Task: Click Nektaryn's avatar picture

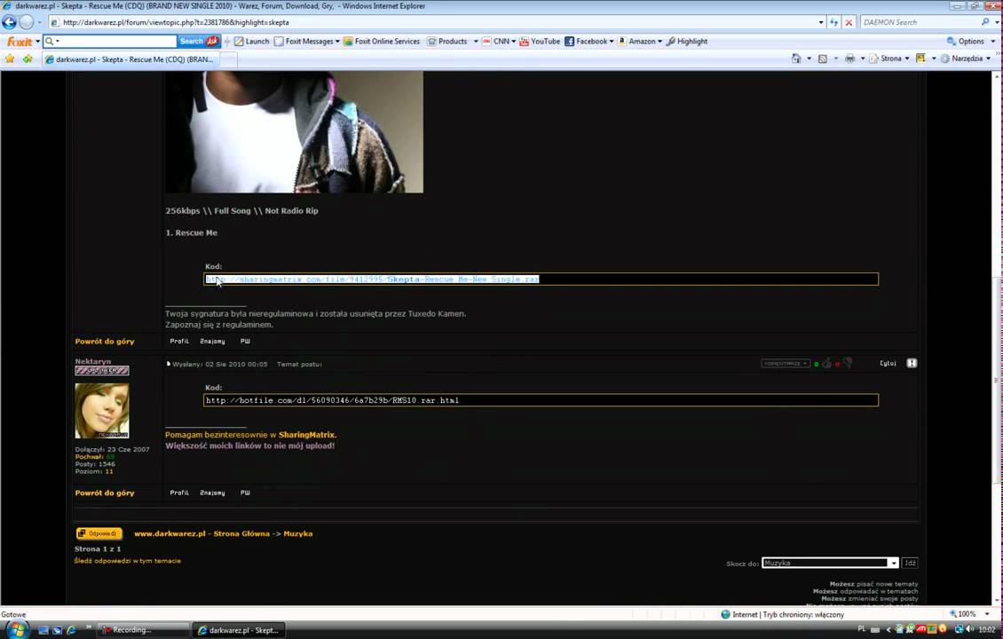Action: pos(102,411)
